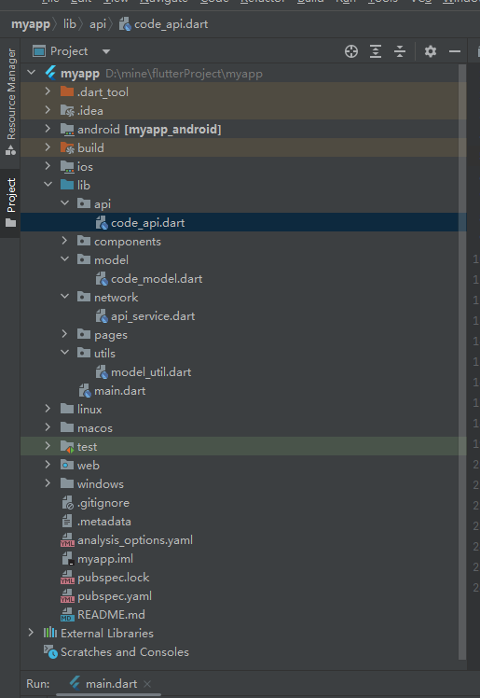Select the pubspec.yaml file icon
The image size is (480, 698).
[x=67, y=596]
